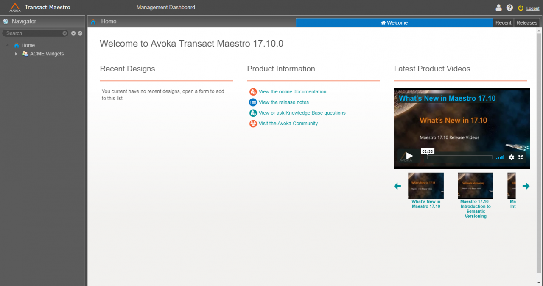Switch to the Releases tab
The image size is (543, 286).
527,23
